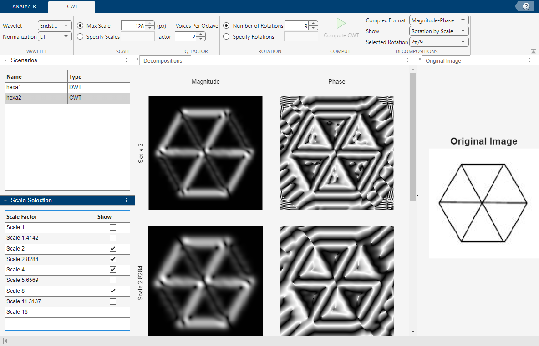Uncheck the Scale 8 checkbox
Viewport: 539px width, 346px height.
(x=112, y=291)
